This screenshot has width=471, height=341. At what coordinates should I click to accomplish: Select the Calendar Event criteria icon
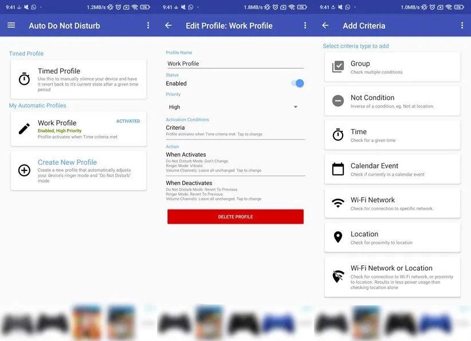(x=338, y=169)
